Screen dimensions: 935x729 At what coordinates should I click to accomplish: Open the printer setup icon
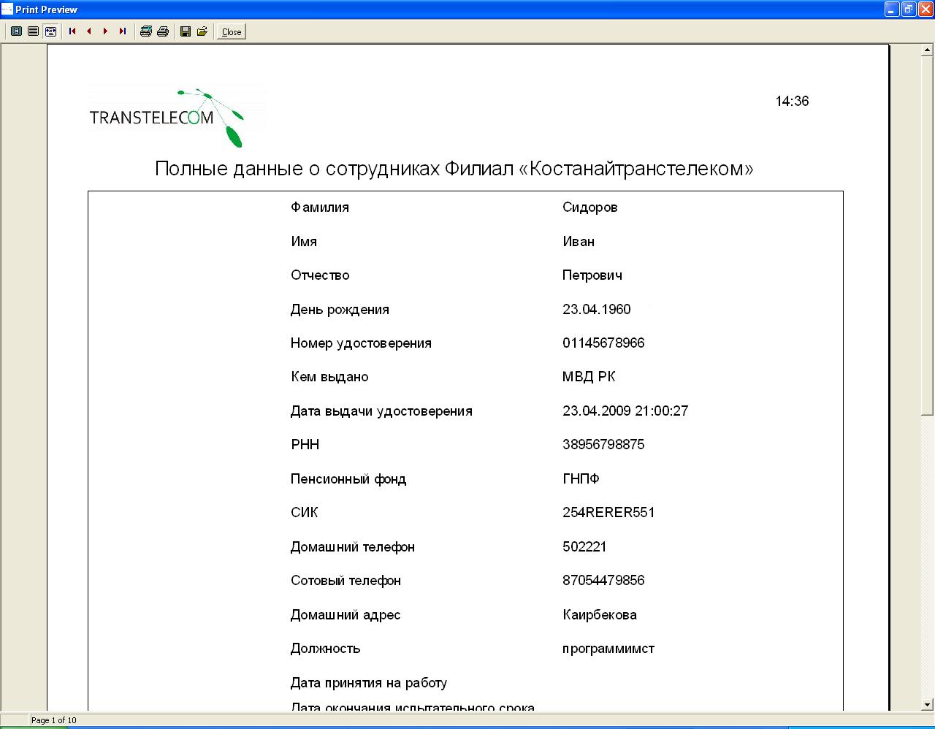pos(146,31)
